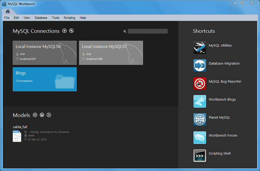The image size is (260, 171).
Task: Click the connections search magnifier icon
Action: pyautogui.click(x=125, y=31)
